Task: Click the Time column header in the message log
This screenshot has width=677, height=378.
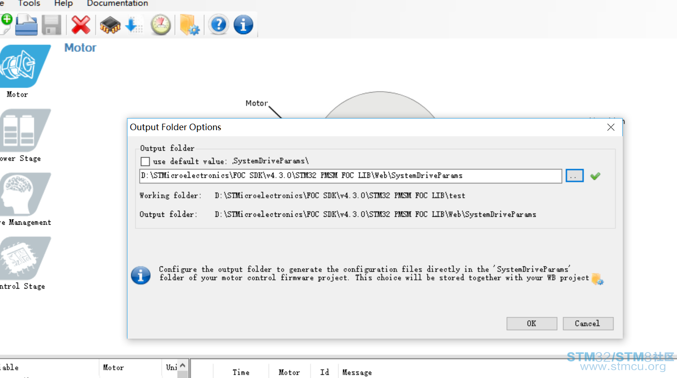Action: 241,372
